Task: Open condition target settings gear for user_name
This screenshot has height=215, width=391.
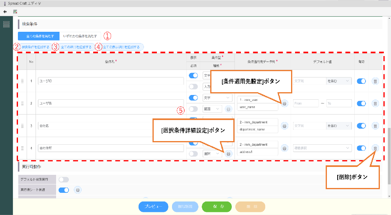Action: [285, 103]
